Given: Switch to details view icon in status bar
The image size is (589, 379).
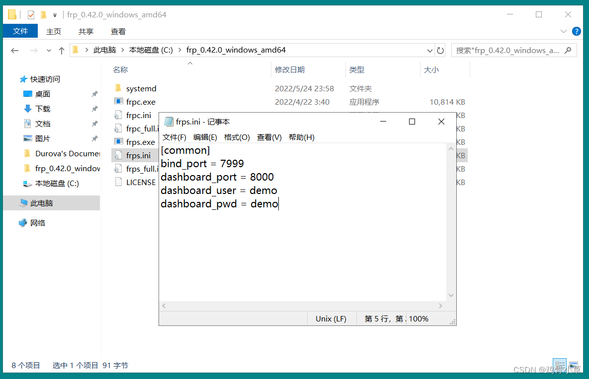Looking at the screenshot, I should tap(560, 365).
